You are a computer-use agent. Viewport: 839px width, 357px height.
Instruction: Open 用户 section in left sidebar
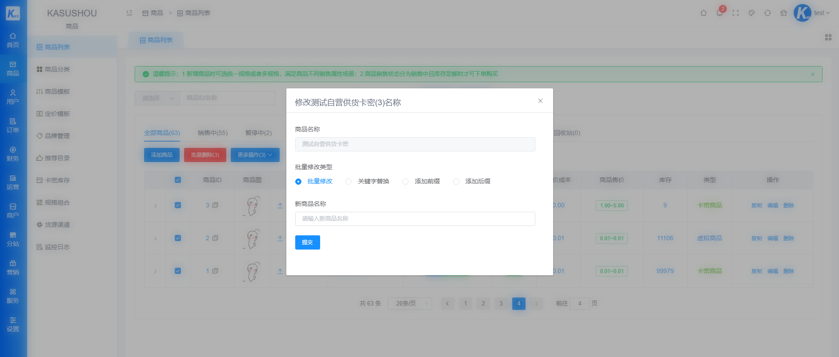[13, 97]
